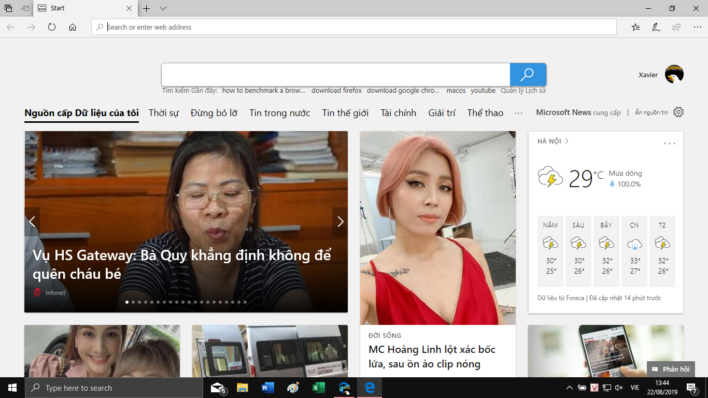Viewport: 708px width, 398px height.
Task: Expand more news categories ellipsis
Action: coord(518,113)
